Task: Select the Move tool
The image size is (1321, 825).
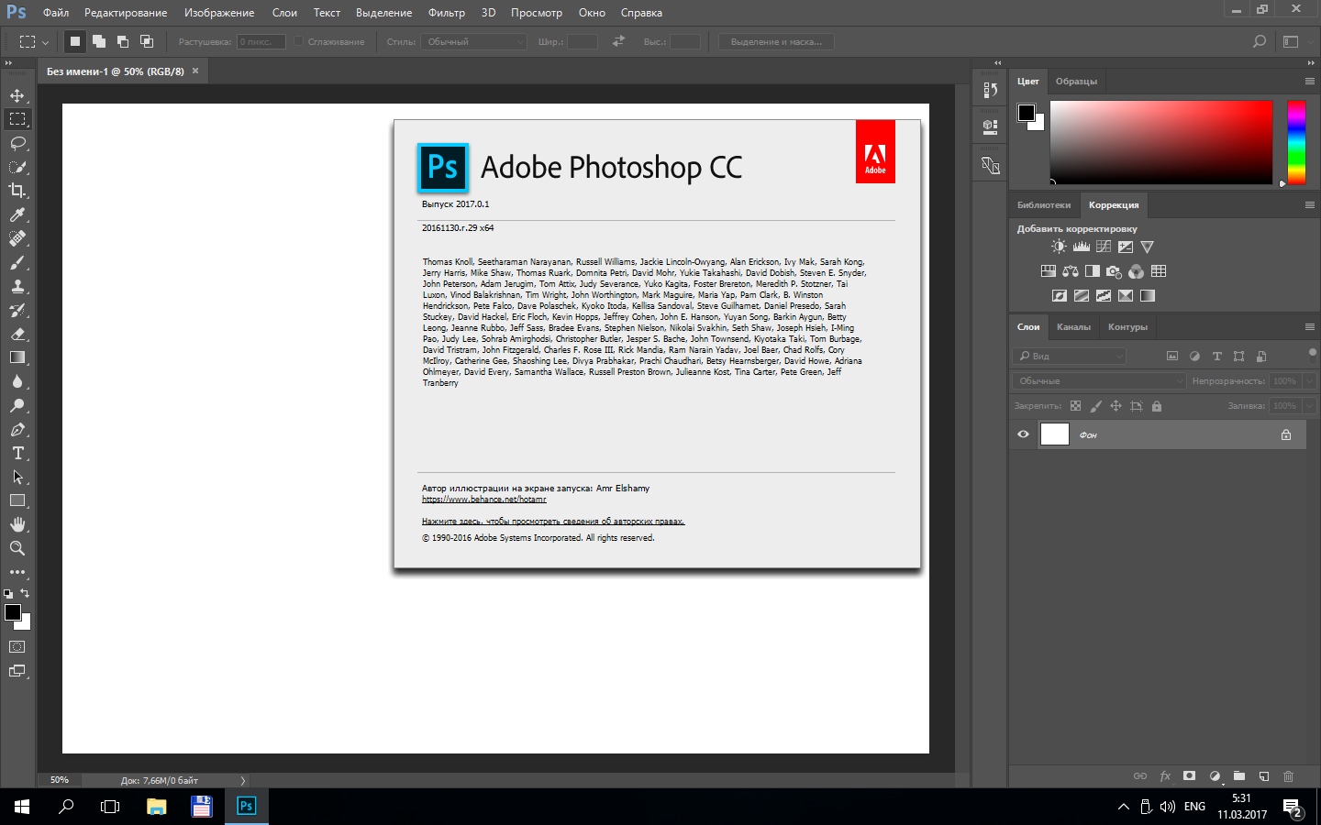Action: (17, 95)
